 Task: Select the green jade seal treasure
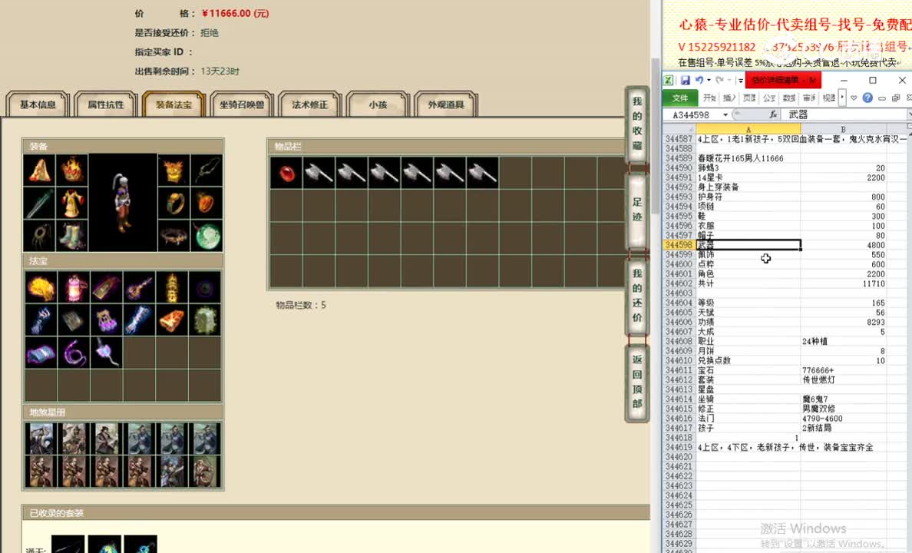(205, 320)
